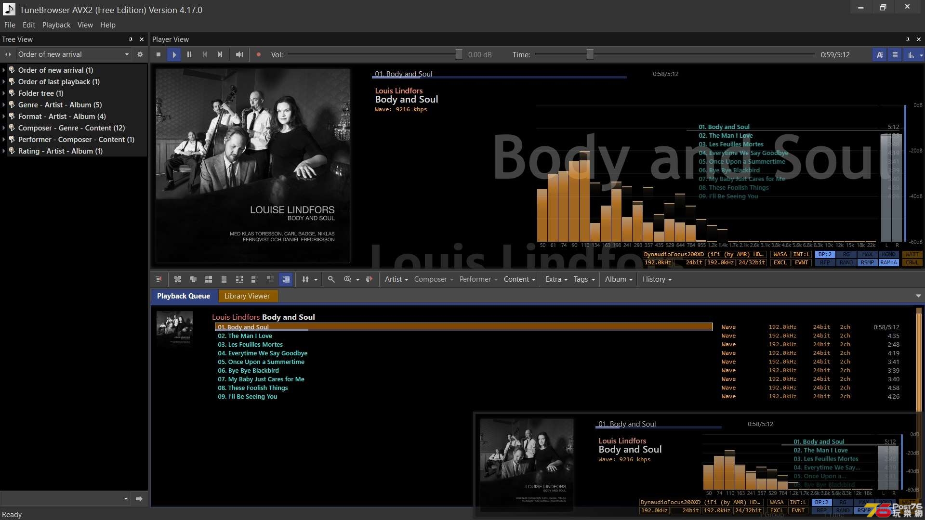Toggle the record button icon
The image size is (925, 520).
click(x=259, y=54)
